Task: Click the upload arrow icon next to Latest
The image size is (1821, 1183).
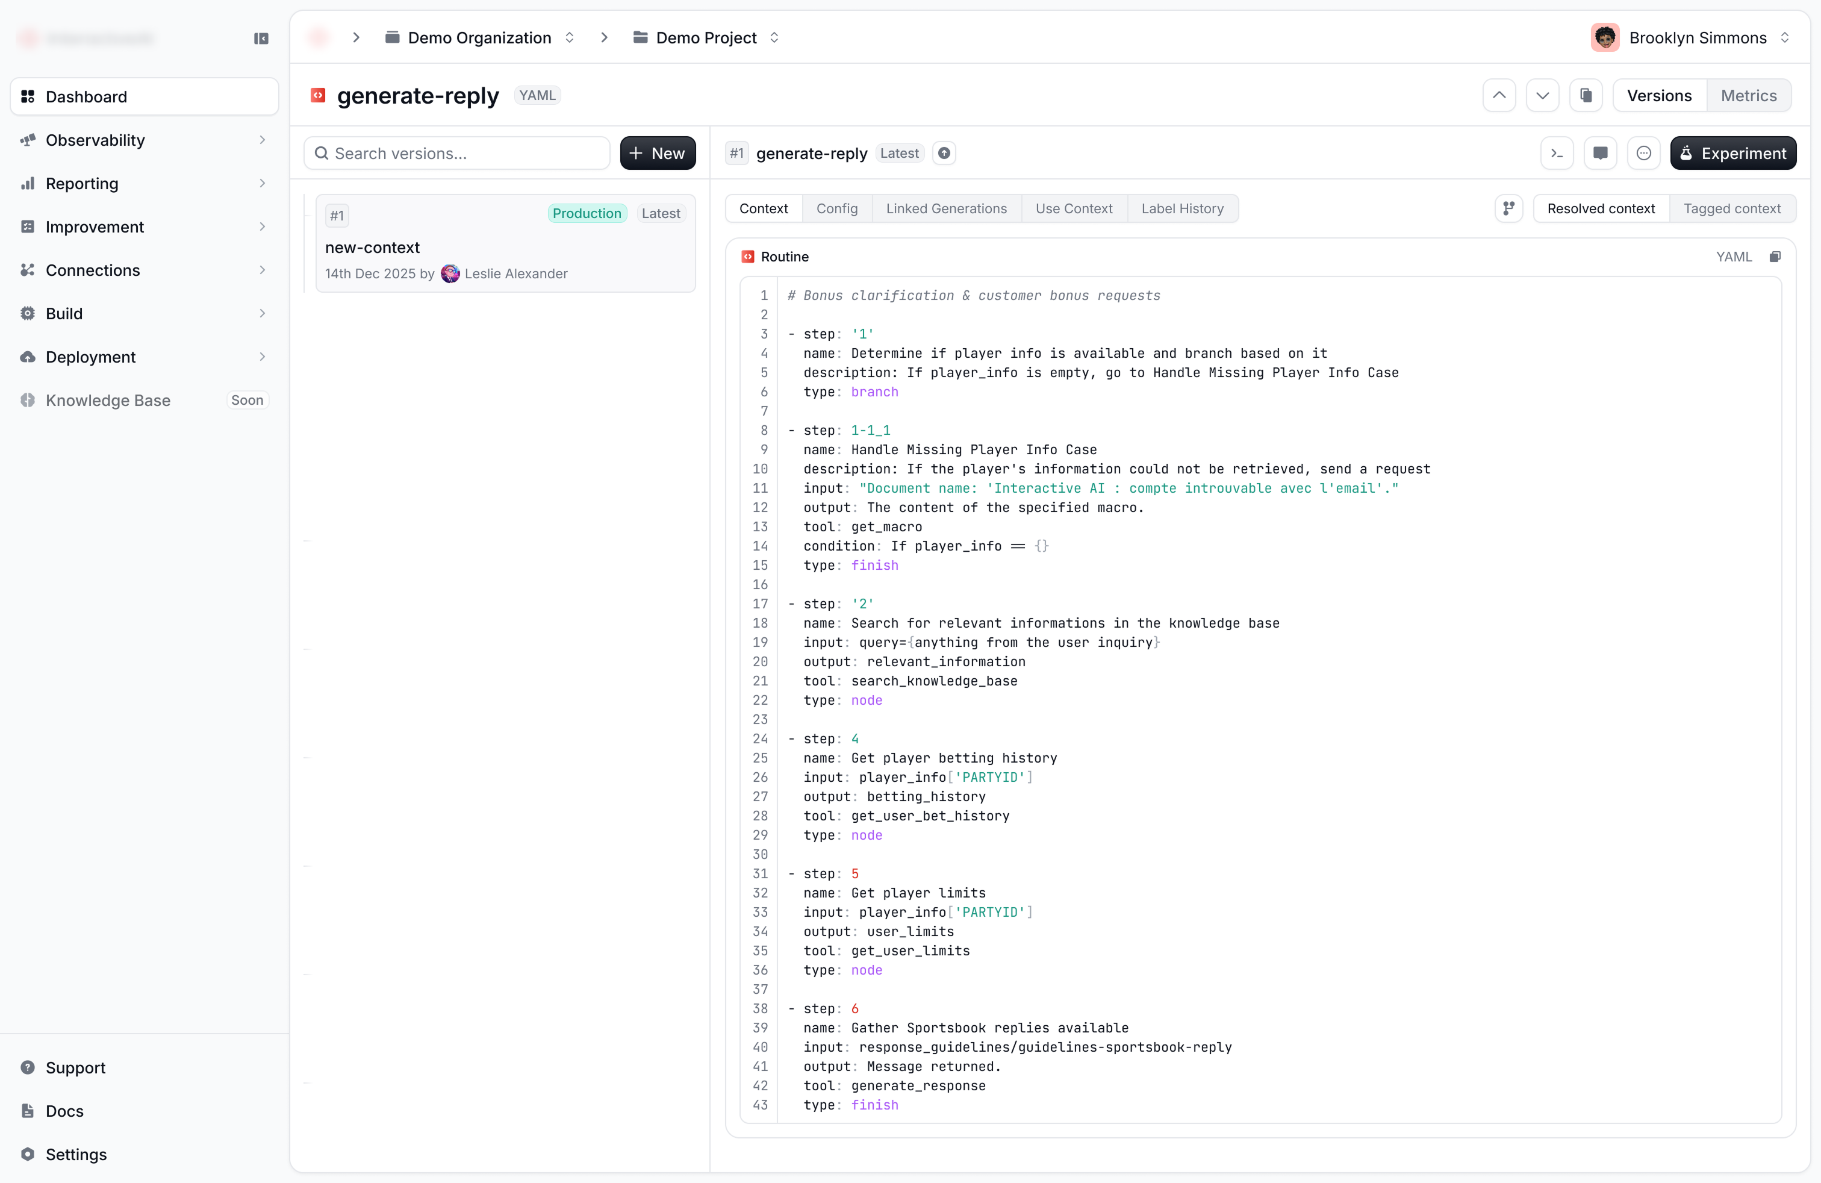Action: pos(944,154)
